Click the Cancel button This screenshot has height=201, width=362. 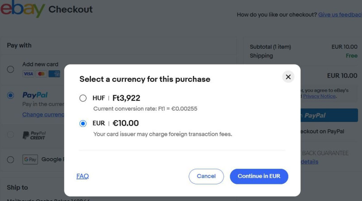(x=206, y=176)
